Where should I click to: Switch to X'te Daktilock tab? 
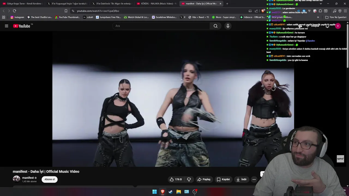[x=112, y=4]
